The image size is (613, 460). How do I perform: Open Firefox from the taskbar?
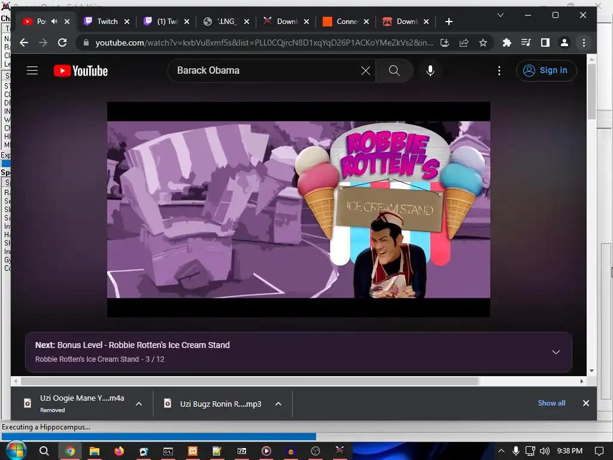point(119,451)
